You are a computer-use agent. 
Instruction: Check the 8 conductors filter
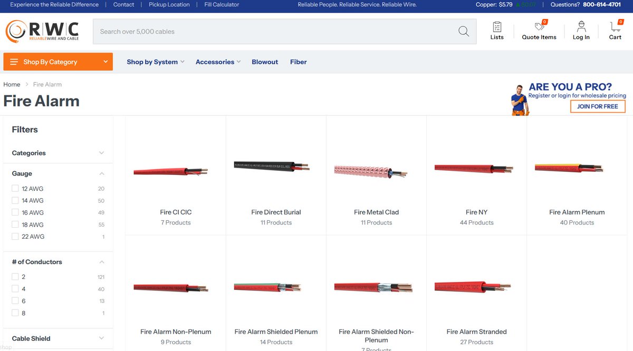pyautogui.click(x=15, y=313)
